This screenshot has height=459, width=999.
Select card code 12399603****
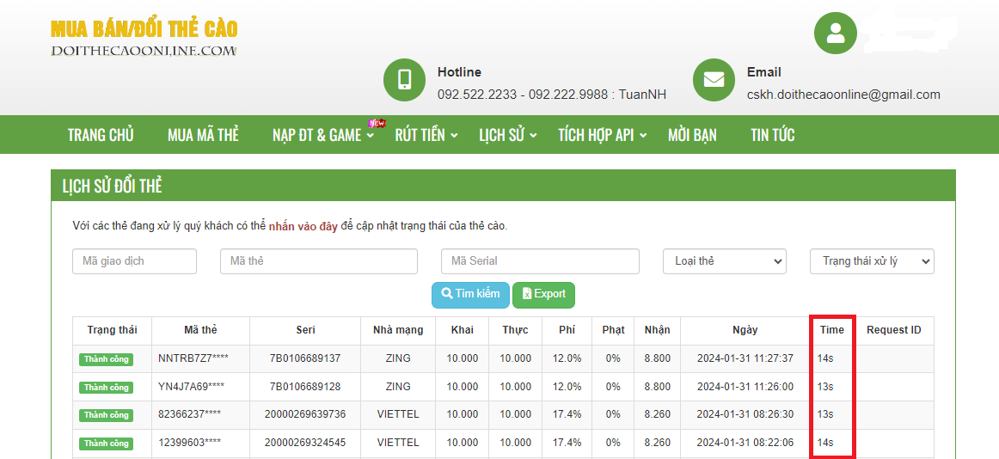tap(190, 443)
